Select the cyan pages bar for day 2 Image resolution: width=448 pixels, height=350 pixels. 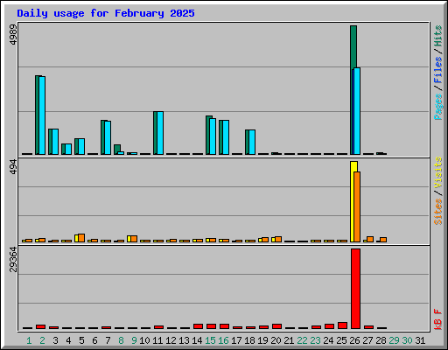coord(42,115)
